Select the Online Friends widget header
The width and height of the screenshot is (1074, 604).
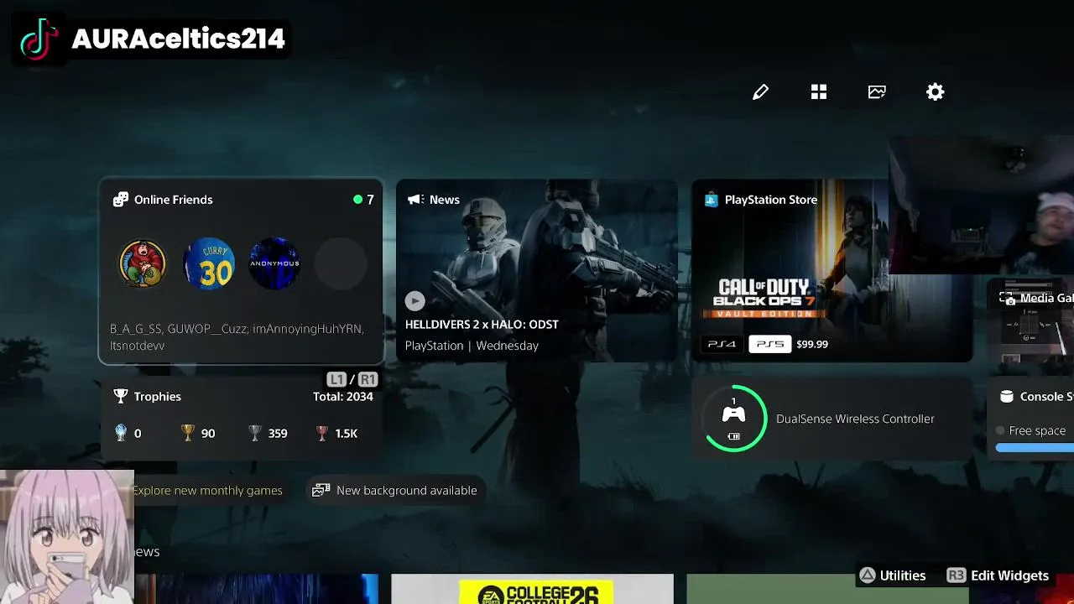(x=164, y=200)
